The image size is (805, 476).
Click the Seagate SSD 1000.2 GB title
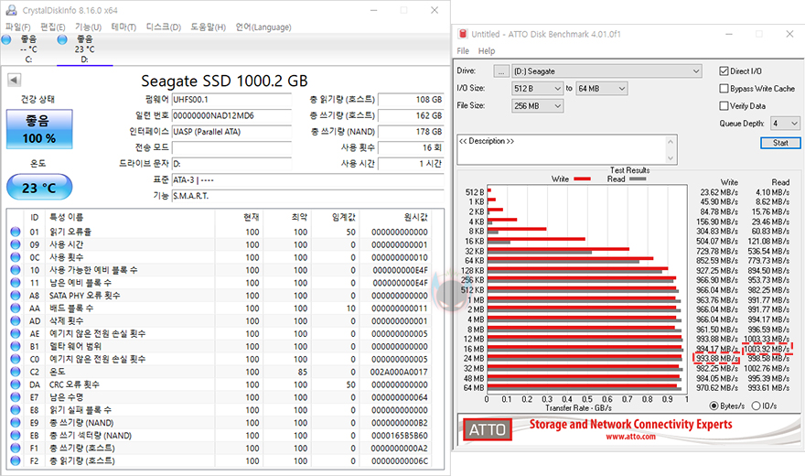coord(224,81)
